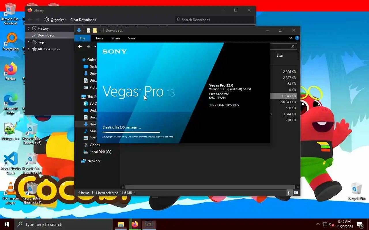Click the Explorer help question mark icon
Image resolution: width=369 pixels, height=230 pixels.
[x=297, y=38]
